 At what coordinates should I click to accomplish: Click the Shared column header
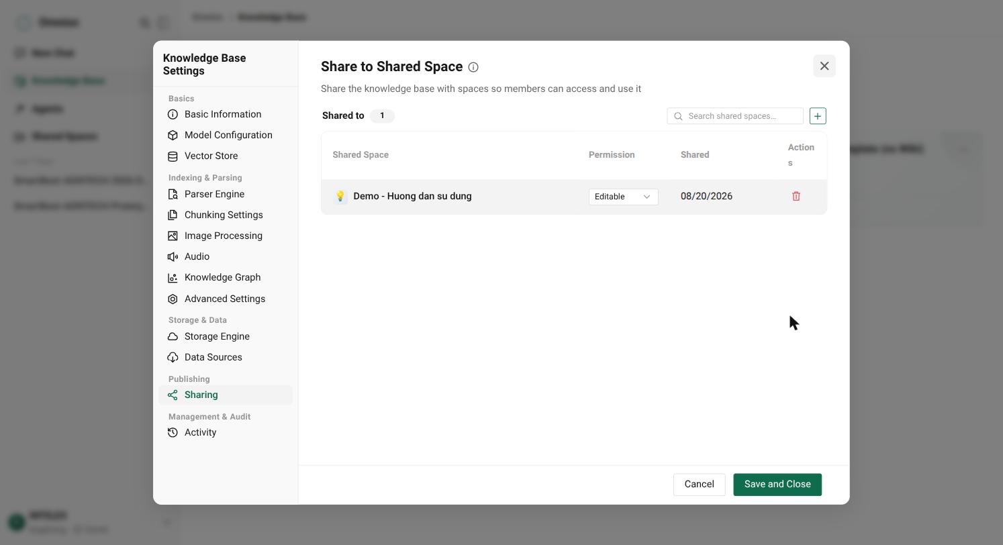pos(695,155)
